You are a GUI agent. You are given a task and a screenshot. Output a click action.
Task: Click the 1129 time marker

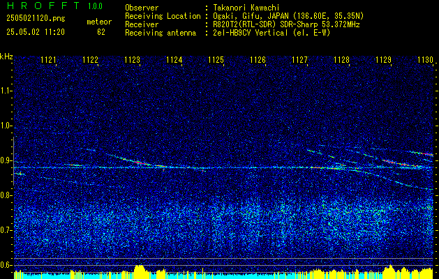[x=383, y=59]
